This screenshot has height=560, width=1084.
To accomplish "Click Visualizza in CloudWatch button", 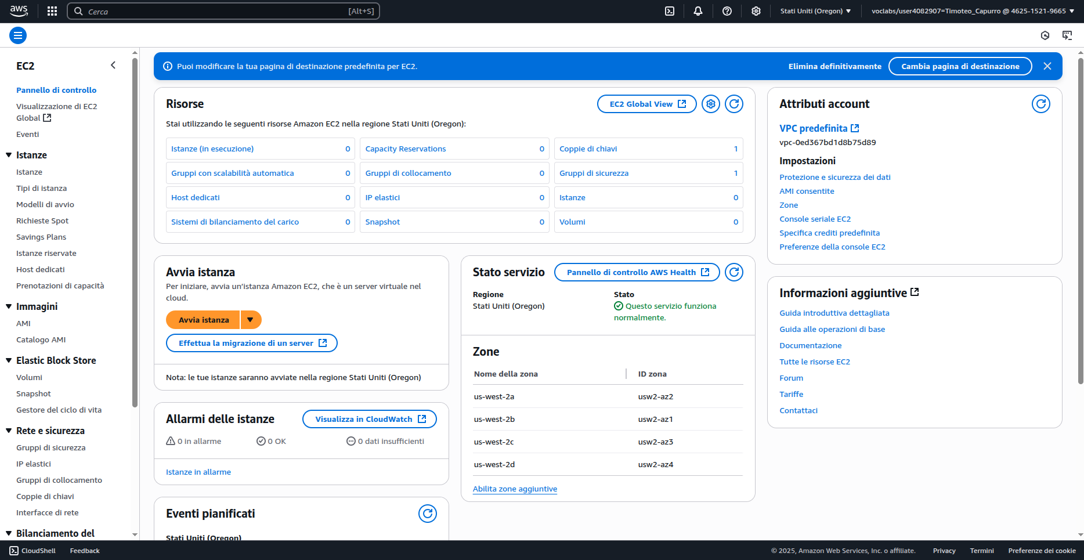I will click(x=370, y=419).
